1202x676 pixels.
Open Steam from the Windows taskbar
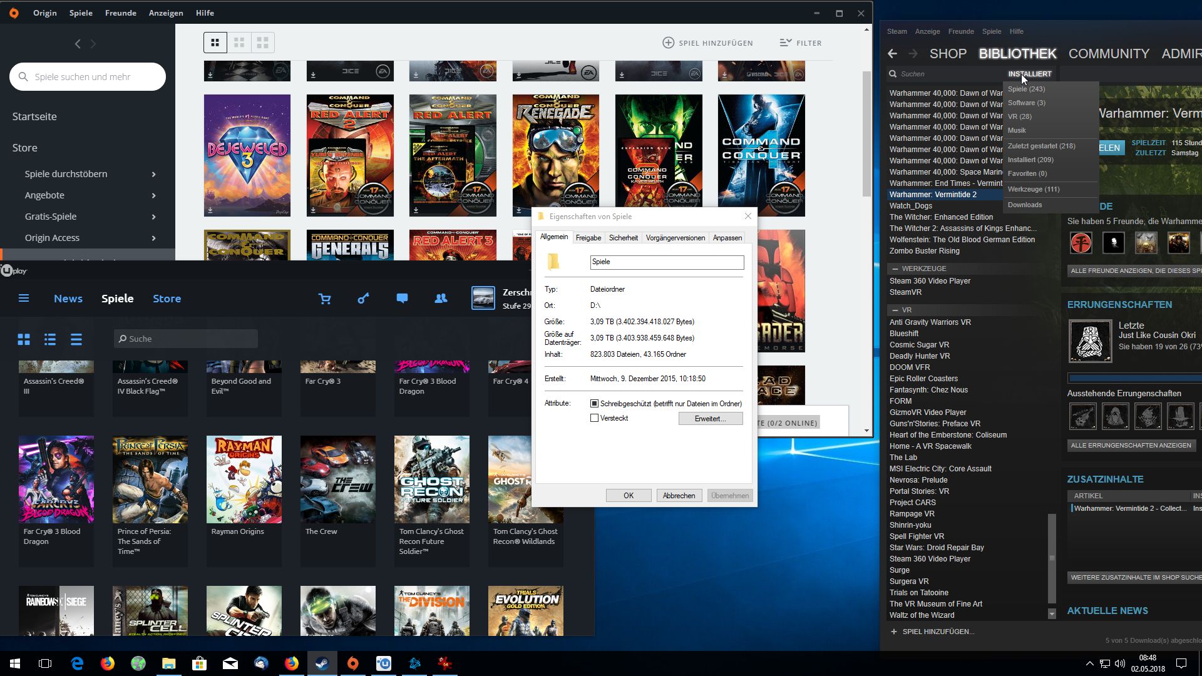(322, 663)
